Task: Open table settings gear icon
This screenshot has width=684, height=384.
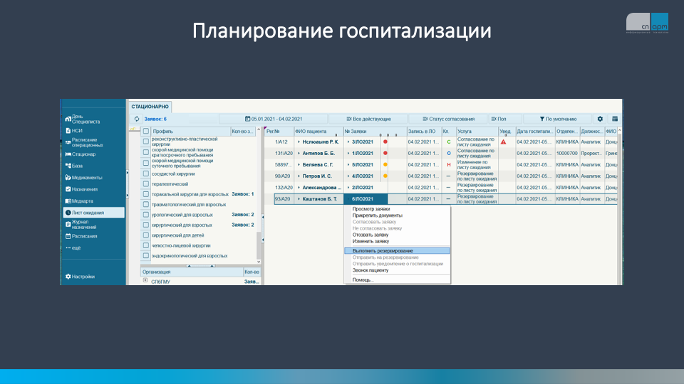Action: tap(600, 119)
